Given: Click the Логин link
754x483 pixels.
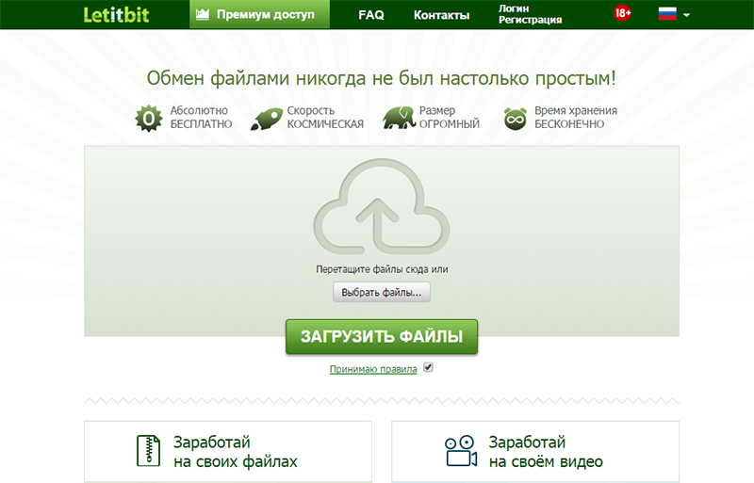Looking at the screenshot, I should [514, 8].
